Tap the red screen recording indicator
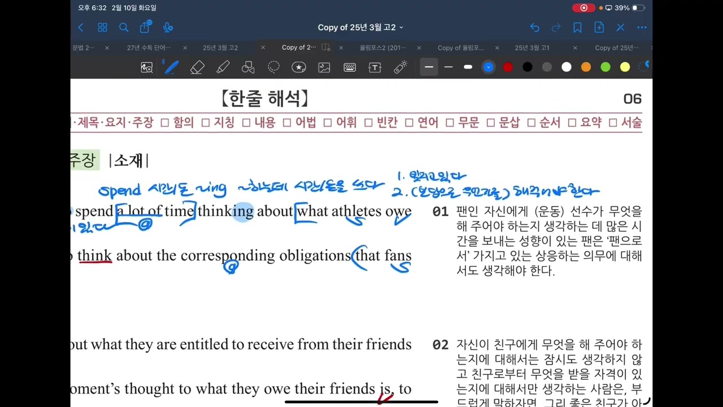This screenshot has height=407, width=723. (x=584, y=8)
